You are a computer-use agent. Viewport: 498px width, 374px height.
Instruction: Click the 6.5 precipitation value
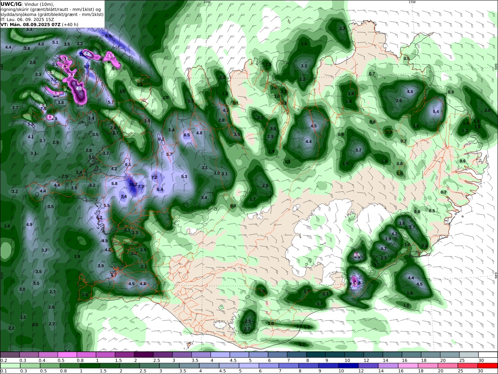187,135
